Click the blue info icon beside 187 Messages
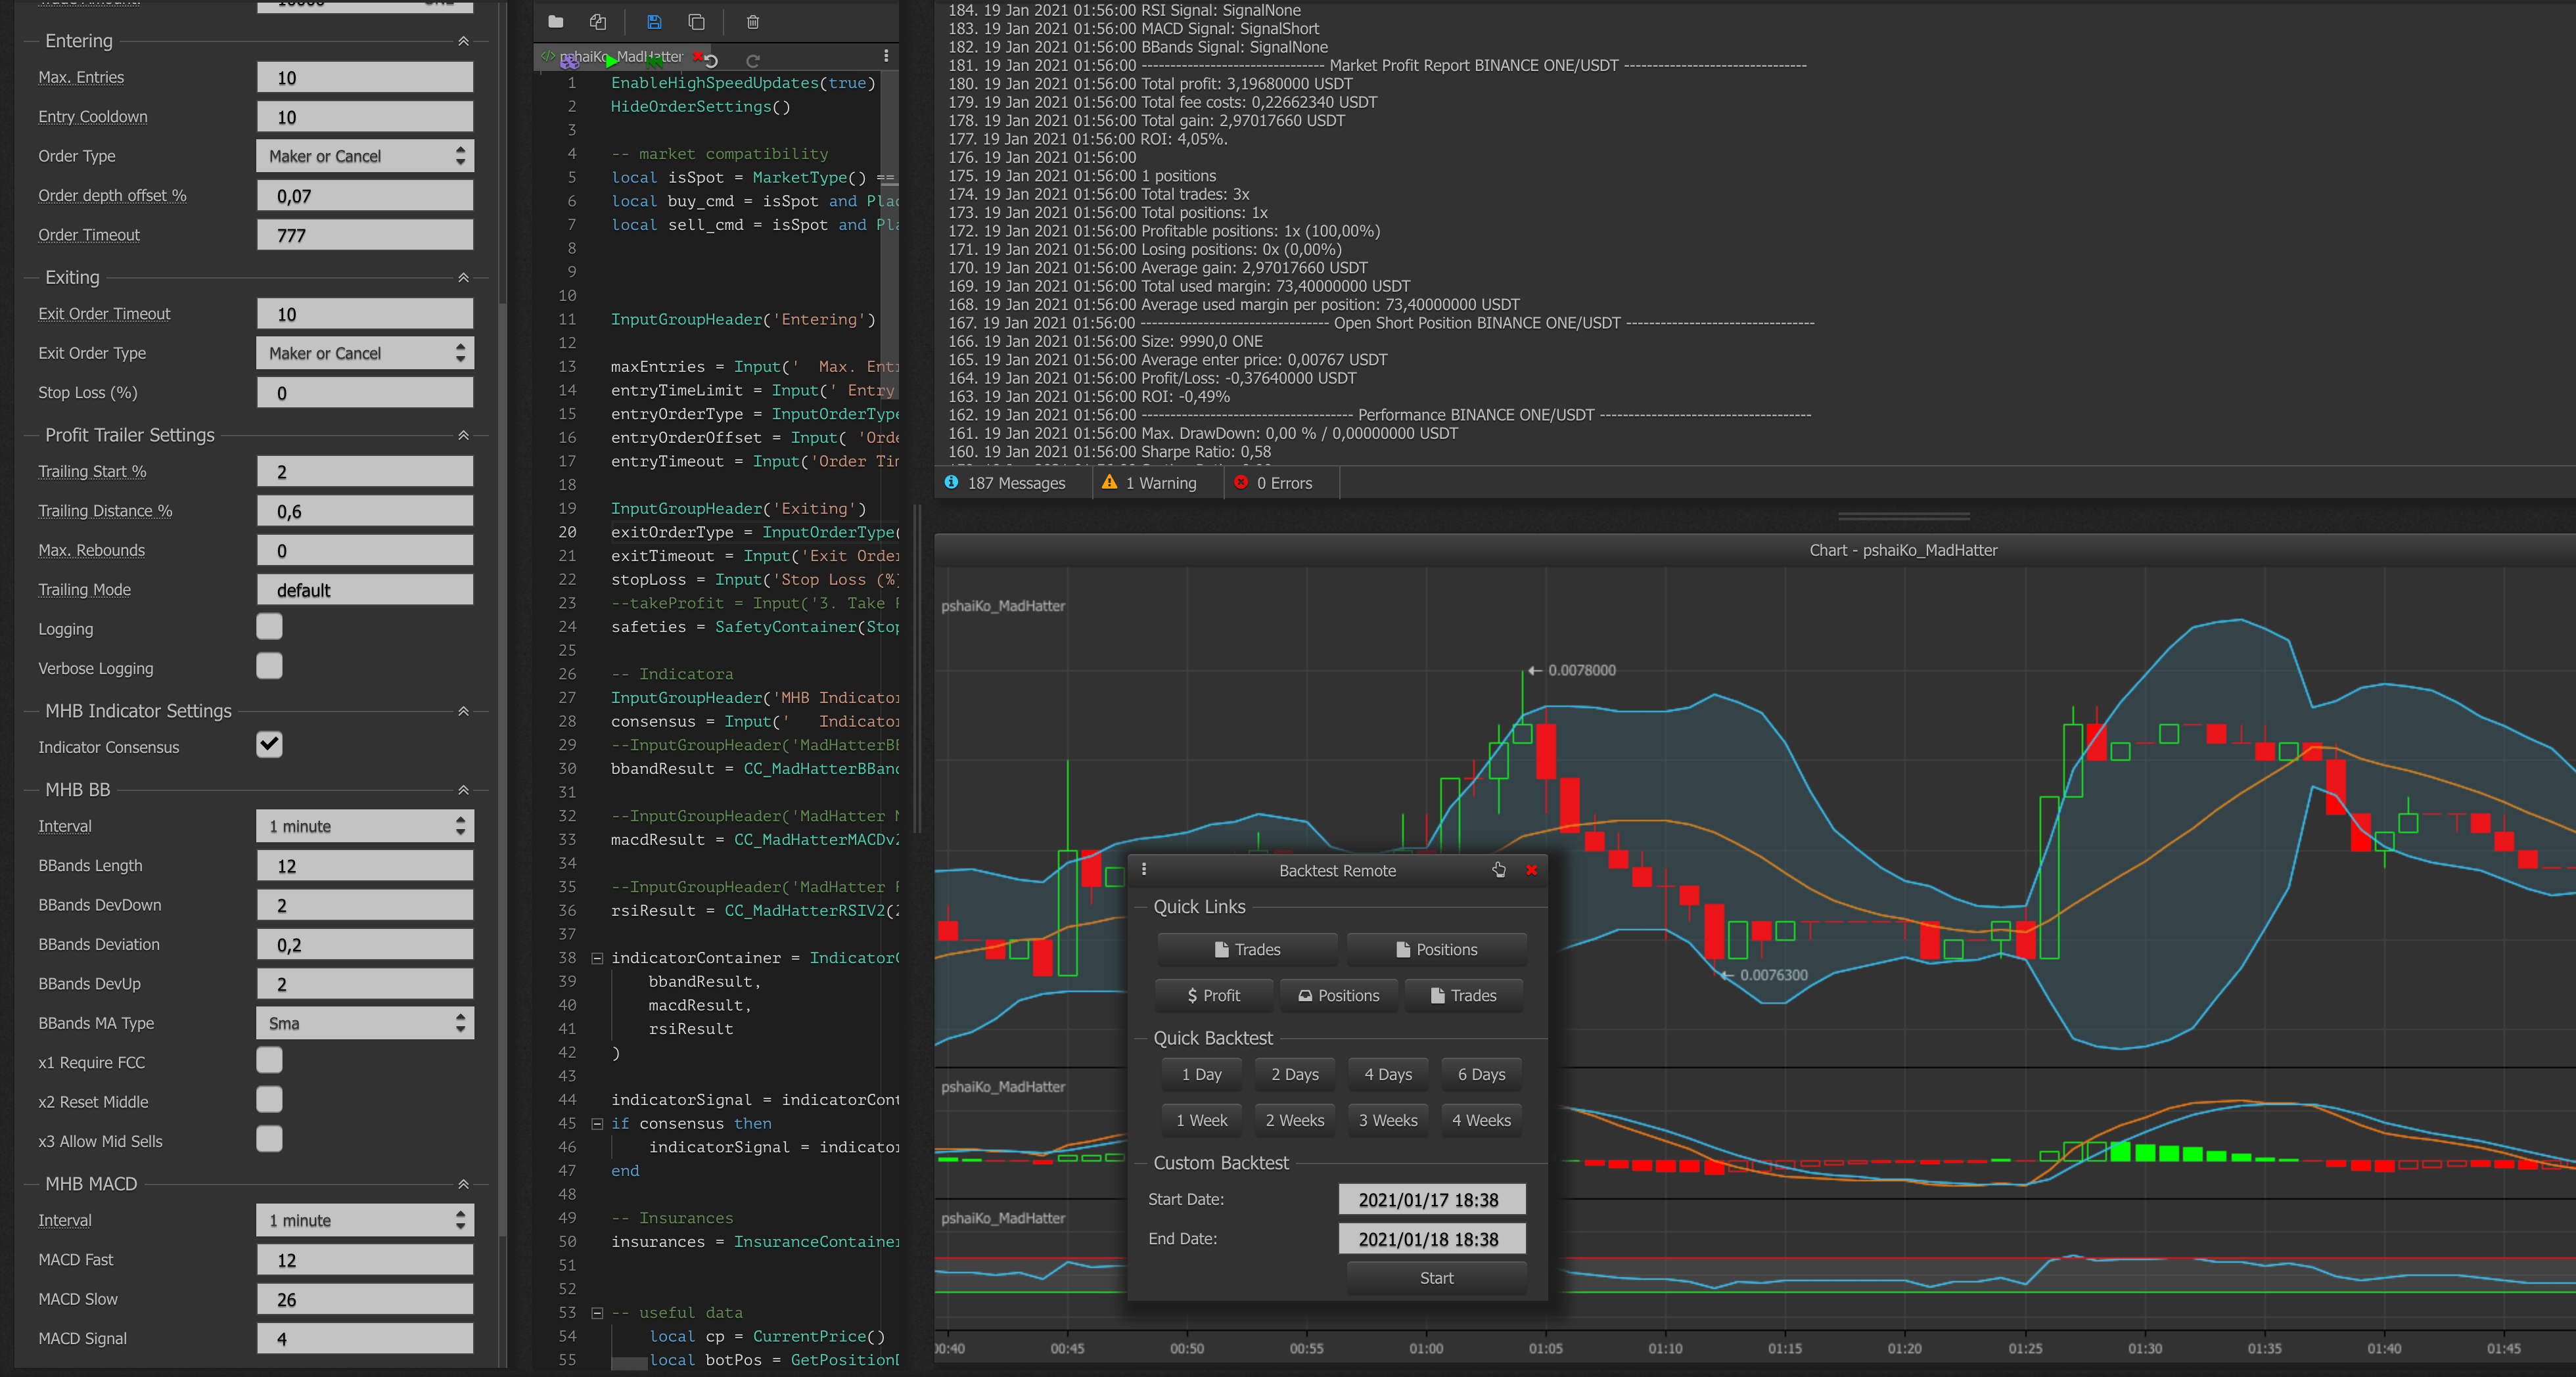The width and height of the screenshot is (2576, 1377). (x=951, y=482)
